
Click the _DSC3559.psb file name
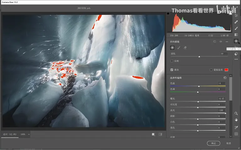83,8
